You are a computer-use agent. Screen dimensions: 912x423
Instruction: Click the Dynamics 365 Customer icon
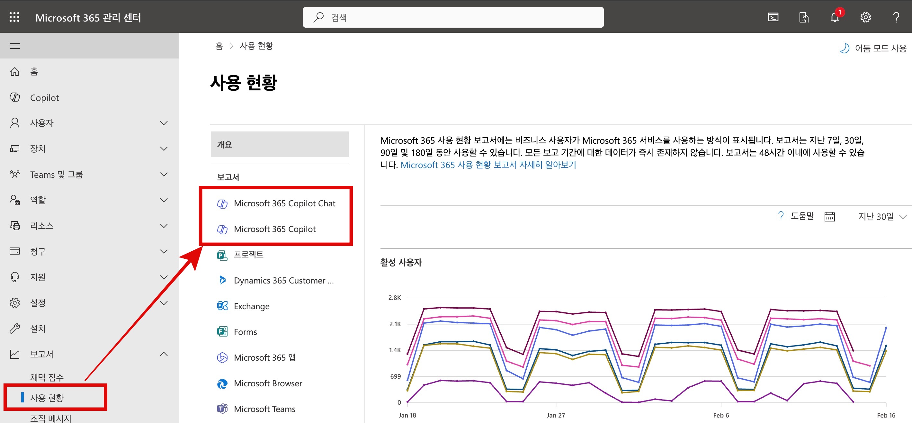(x=222, y=280)
